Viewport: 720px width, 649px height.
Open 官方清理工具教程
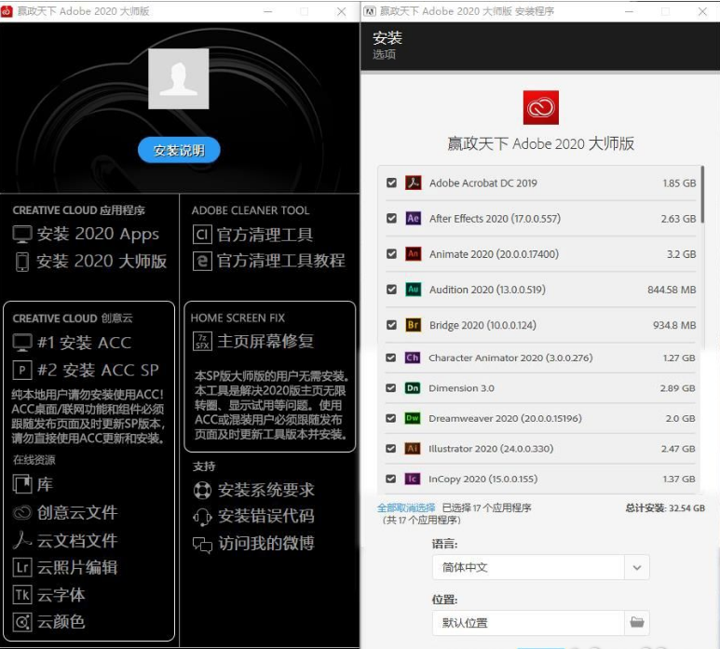[280, 261]
